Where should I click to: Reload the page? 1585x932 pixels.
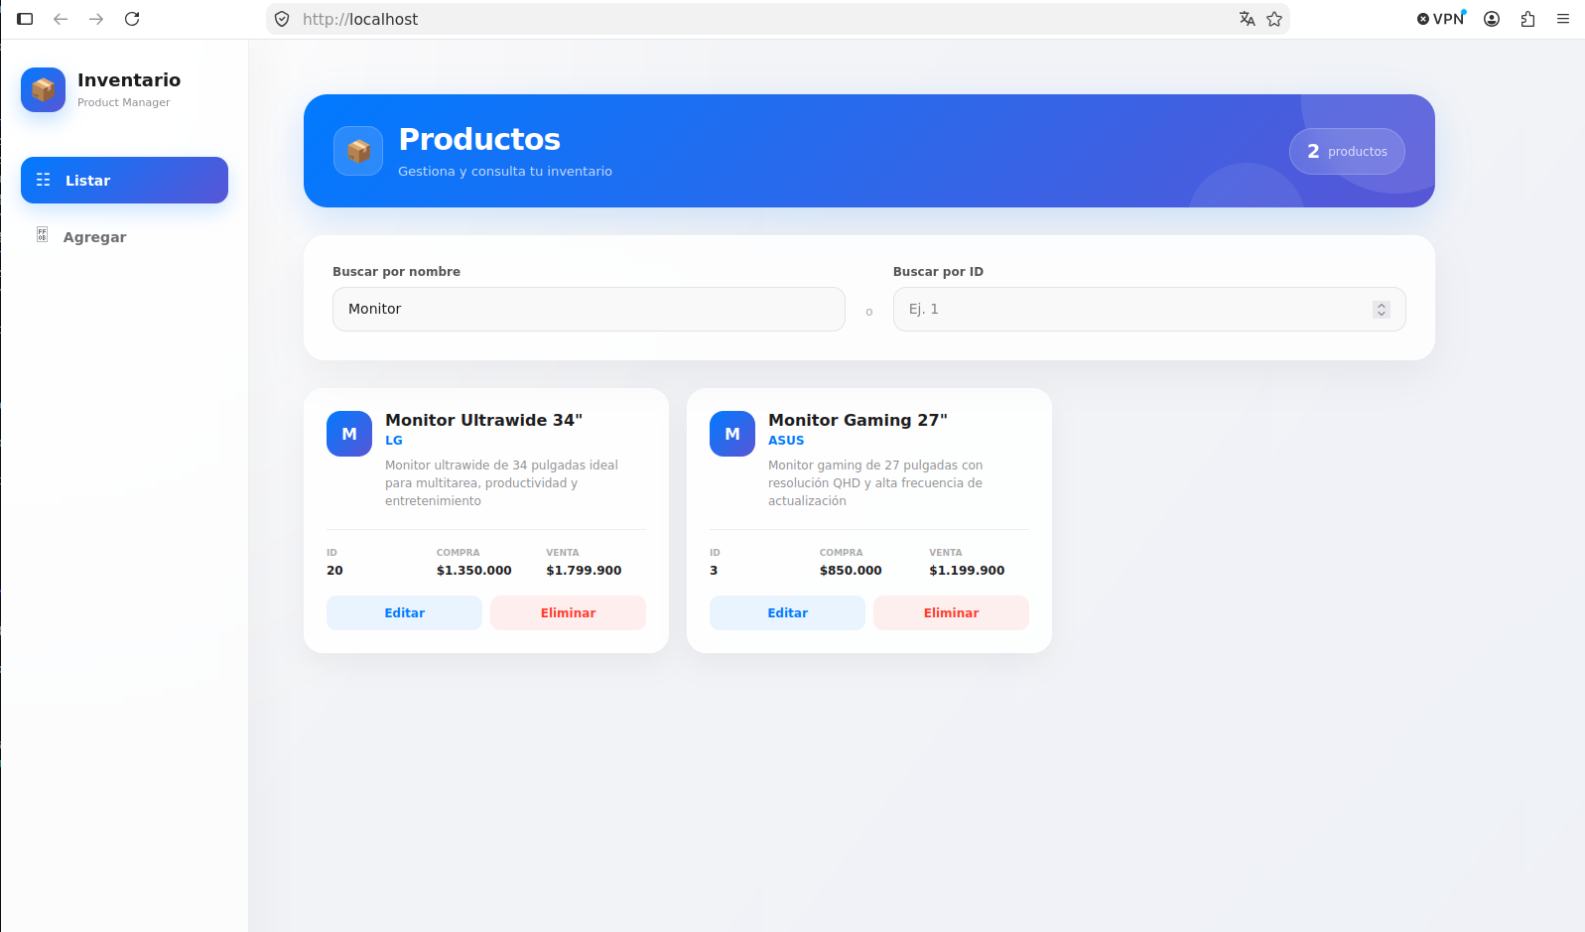pyautogui.click(x=132, y=19)
